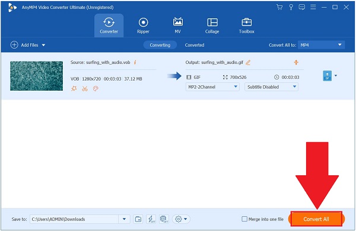Open the MP2-2Channel audio dropdown

point(212,87)
